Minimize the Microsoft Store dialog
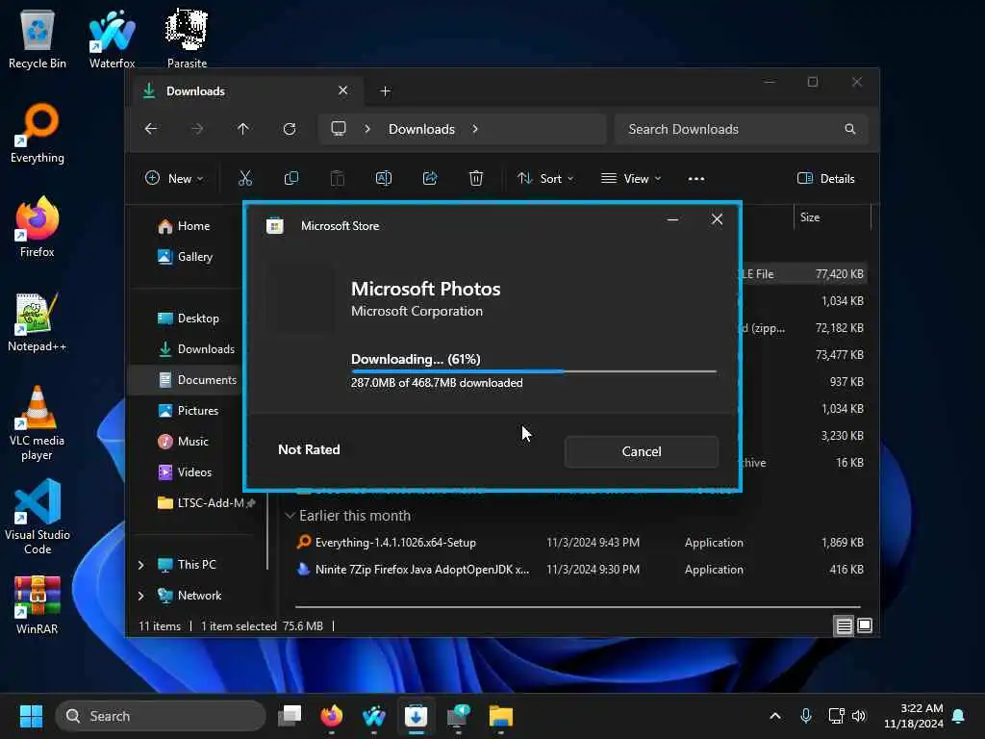 (672, 219)
